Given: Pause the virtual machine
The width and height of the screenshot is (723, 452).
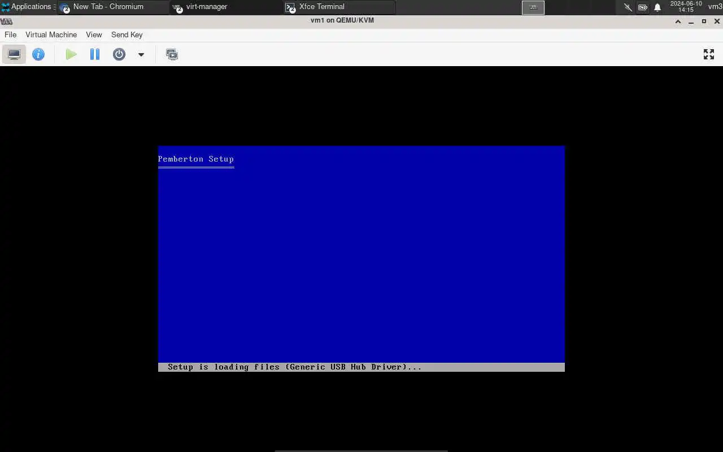Looking at the screenshot, I should 95,54.
